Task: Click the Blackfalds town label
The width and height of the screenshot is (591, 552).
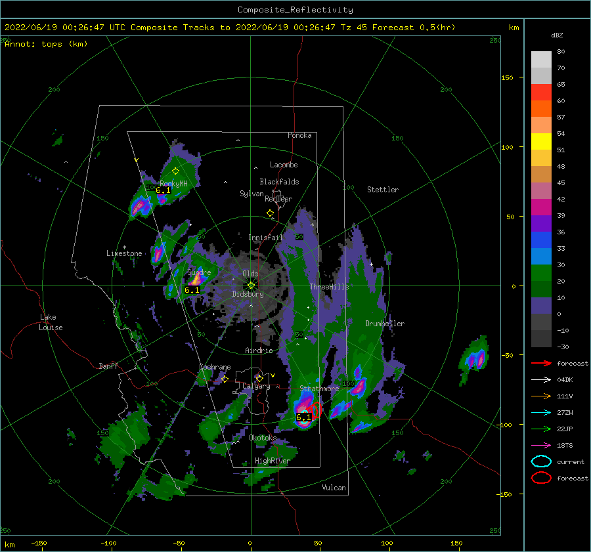Action: coord(279,182)
